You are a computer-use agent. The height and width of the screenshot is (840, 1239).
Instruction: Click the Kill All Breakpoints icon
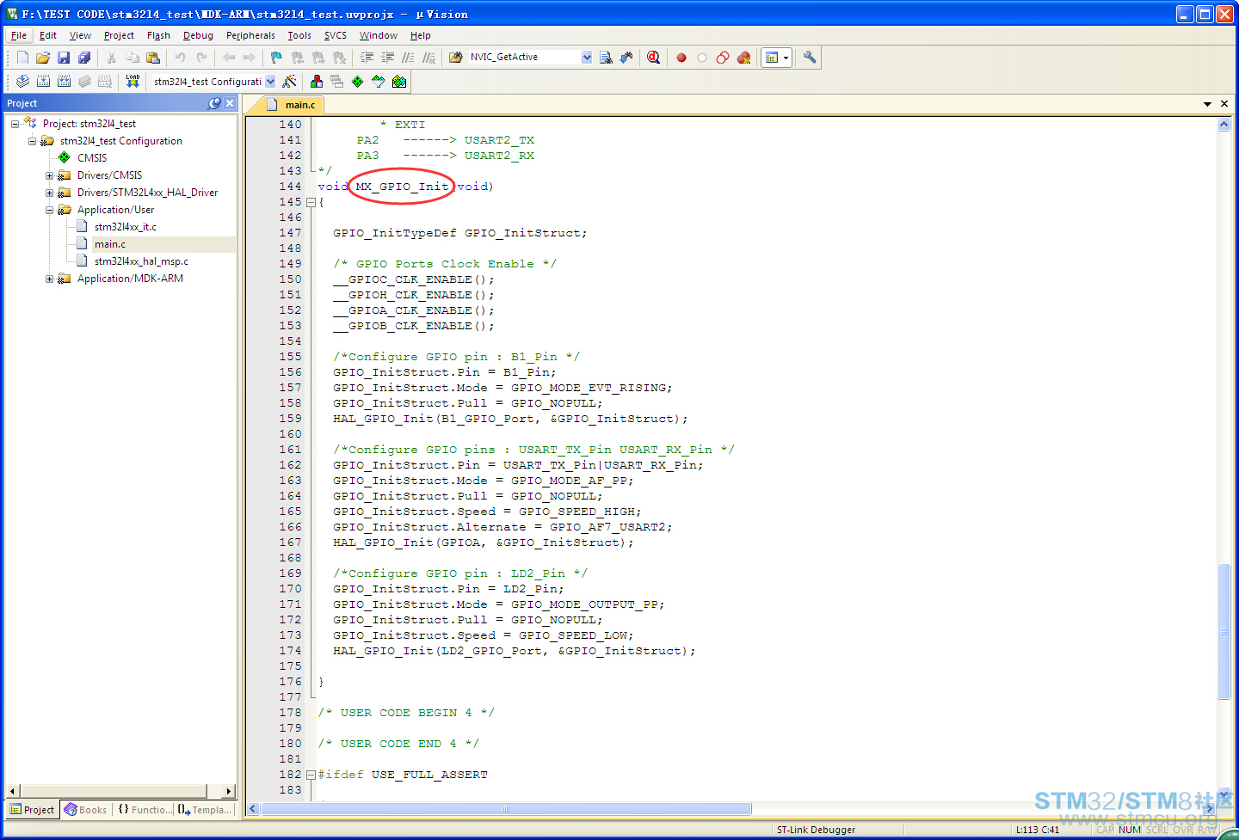tap(744, 58)
